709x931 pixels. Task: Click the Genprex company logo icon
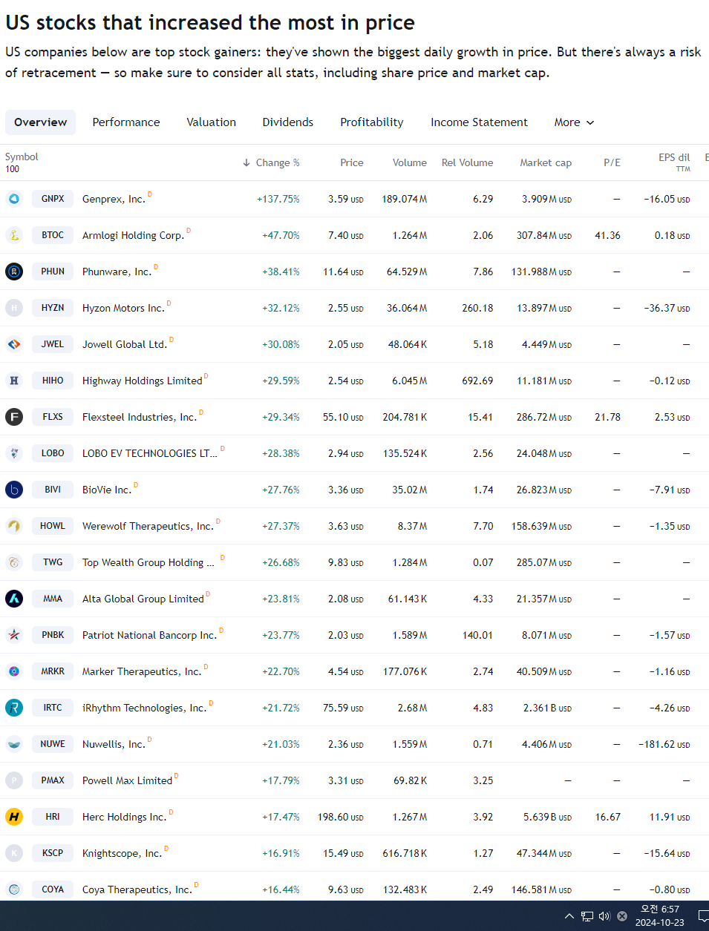point(14,199)
